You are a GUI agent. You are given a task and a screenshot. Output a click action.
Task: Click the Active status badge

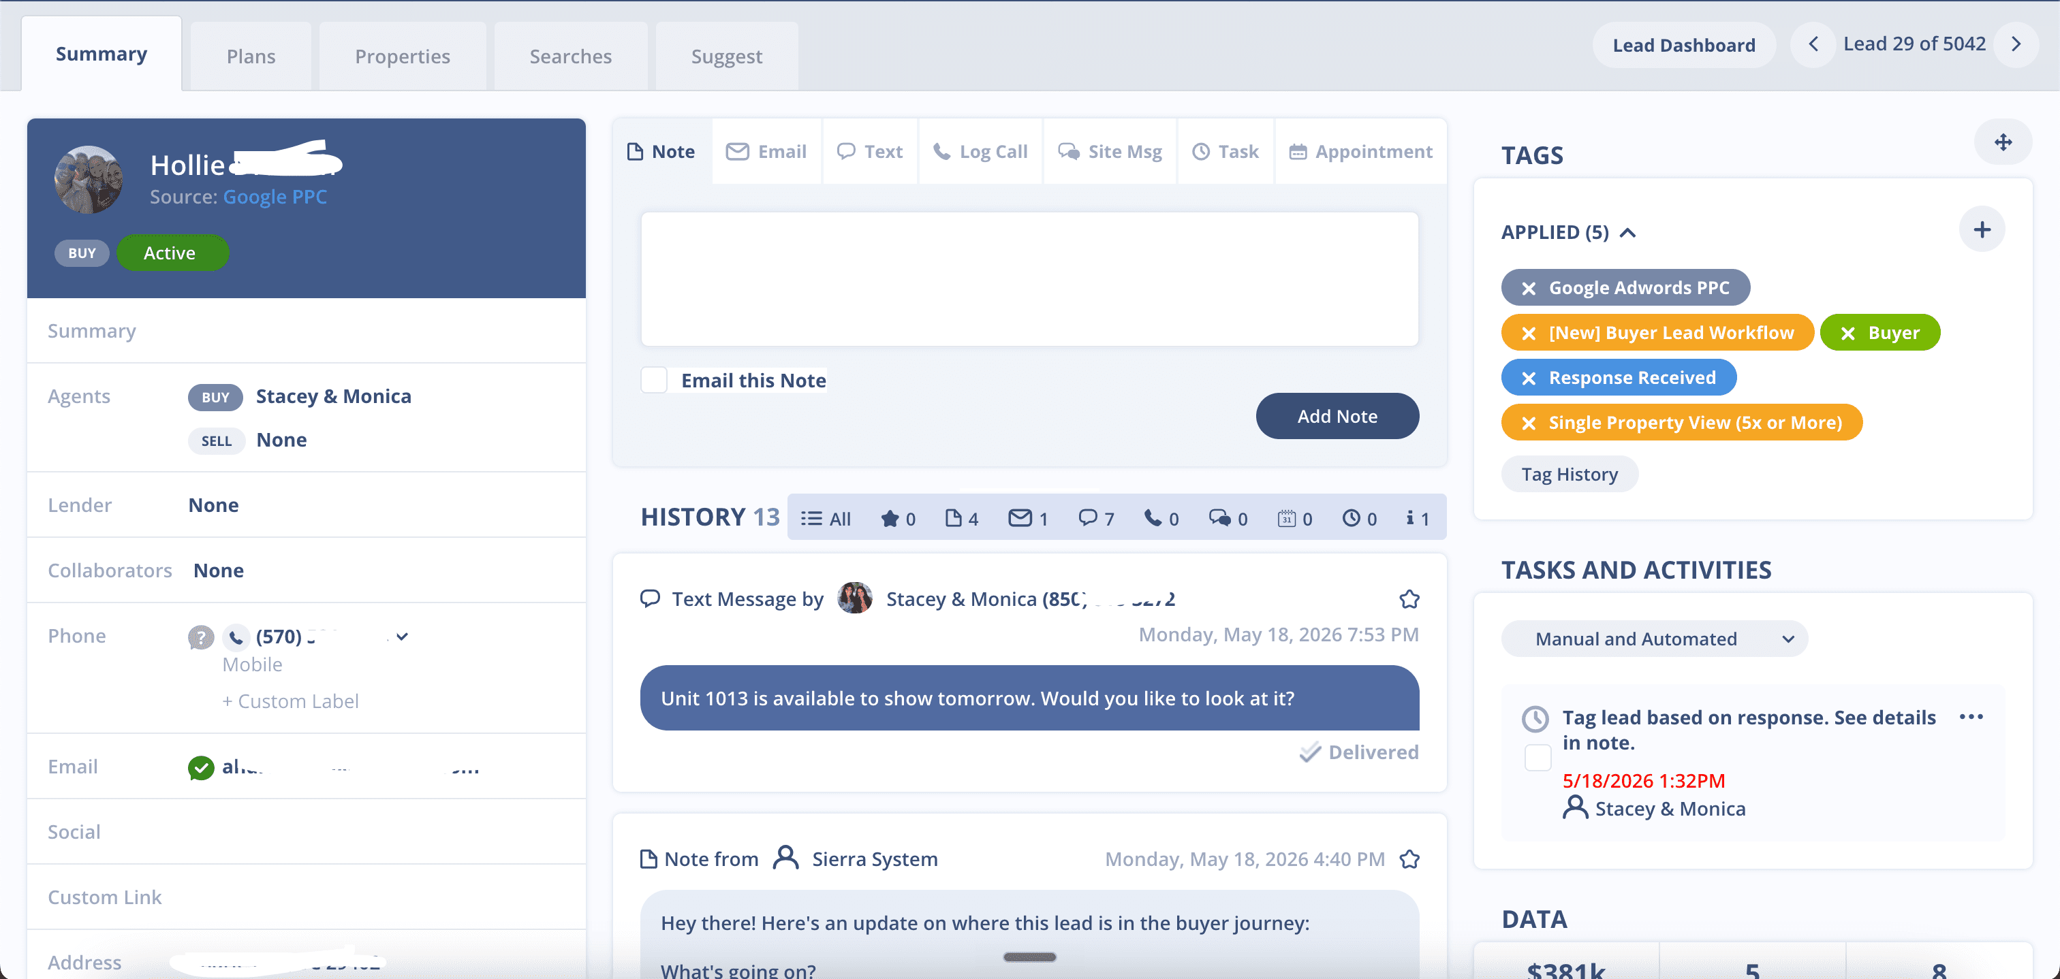pyautogui.click(x=172, y=253)
